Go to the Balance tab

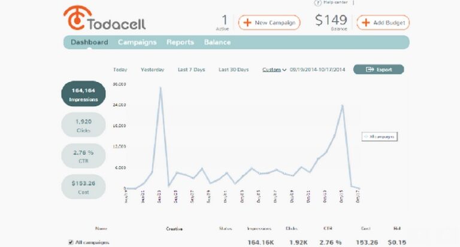(217, 42)
